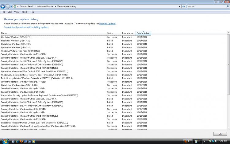Click the 5:37 PM taskbar clock
The height and width of the screenshot is (144, 230).
click(223, 141)
